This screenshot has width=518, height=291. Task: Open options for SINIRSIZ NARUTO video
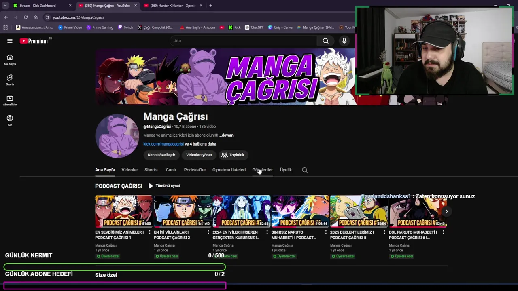[326, 232]
